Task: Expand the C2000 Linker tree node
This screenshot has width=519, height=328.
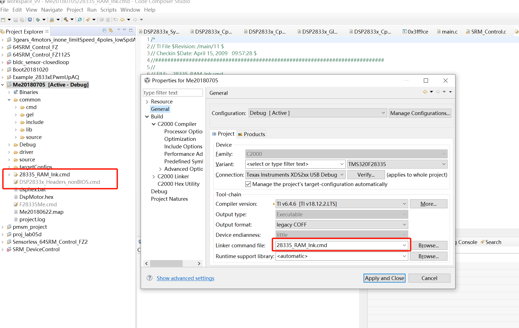Action: (154, 177)
